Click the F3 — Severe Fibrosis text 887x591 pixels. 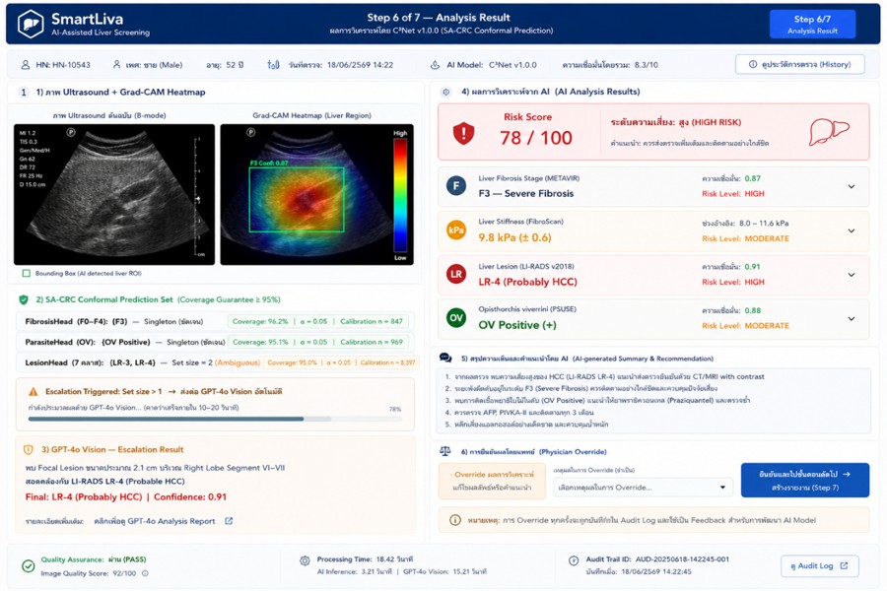coord(525,193)
